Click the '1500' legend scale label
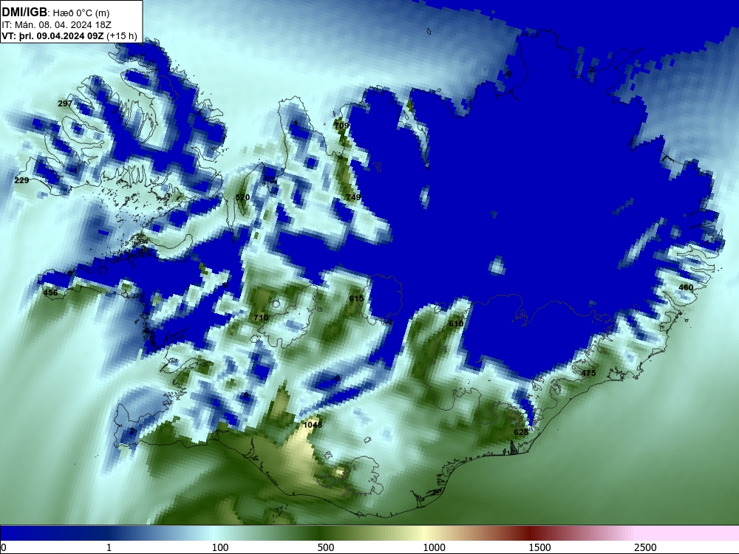The width and height of the screenshot is (739, 554). pos(539,547)
